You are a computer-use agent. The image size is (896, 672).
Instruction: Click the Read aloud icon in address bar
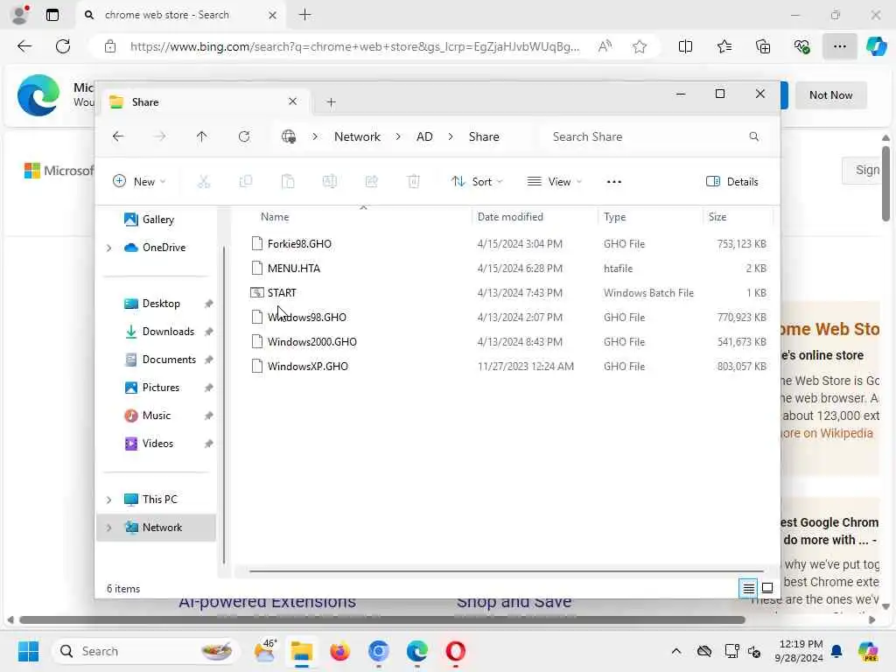tap(605, 46)
